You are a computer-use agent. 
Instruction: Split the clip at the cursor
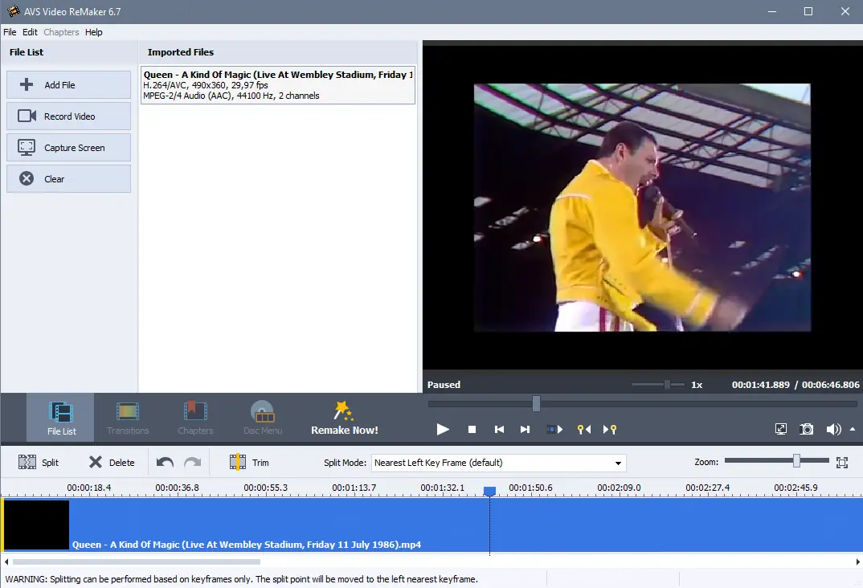pyautogui.click(x=39, y=463)
